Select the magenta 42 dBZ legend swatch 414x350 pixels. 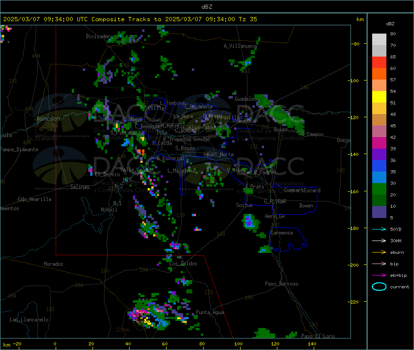coord(379,143)
